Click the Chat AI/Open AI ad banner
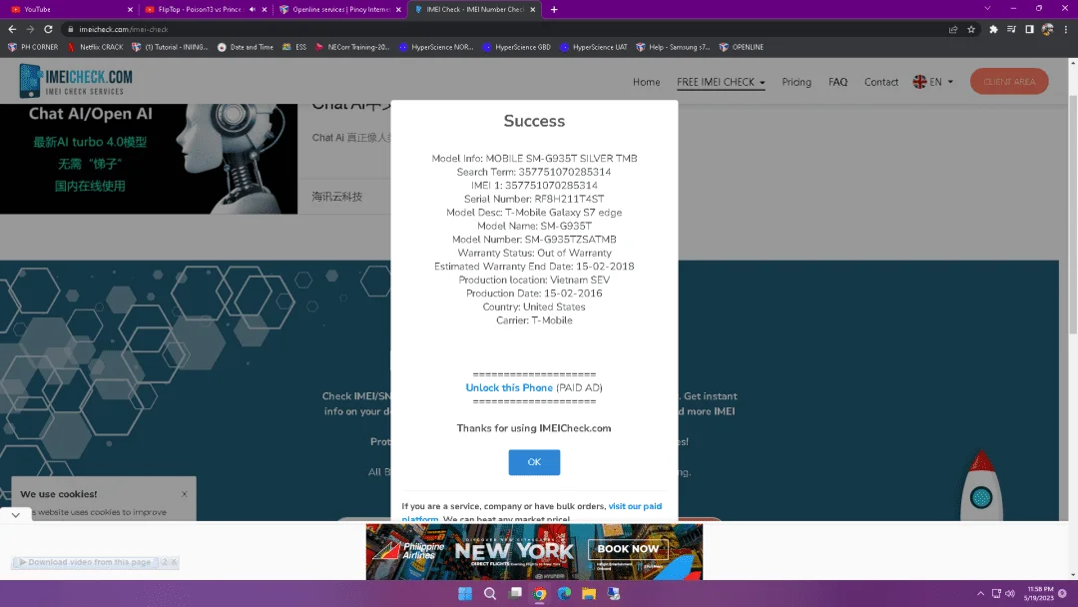Image resolution: width=1078 pixels, height=607 pixels. point(149,158)
